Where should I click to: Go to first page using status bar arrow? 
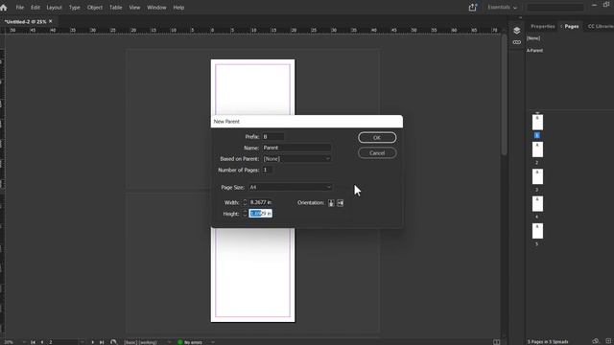tap(33, 342)
